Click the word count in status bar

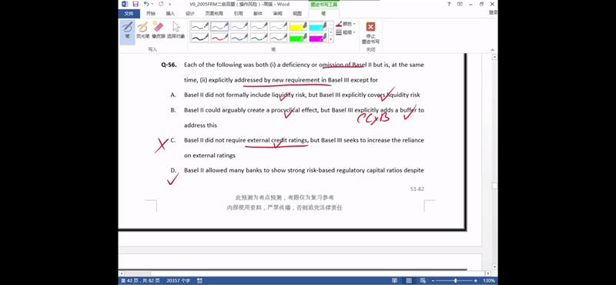[179, 280]
